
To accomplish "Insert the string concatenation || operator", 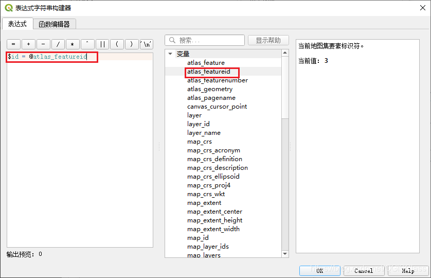I will pyautogui.click(x=102, y=44).
